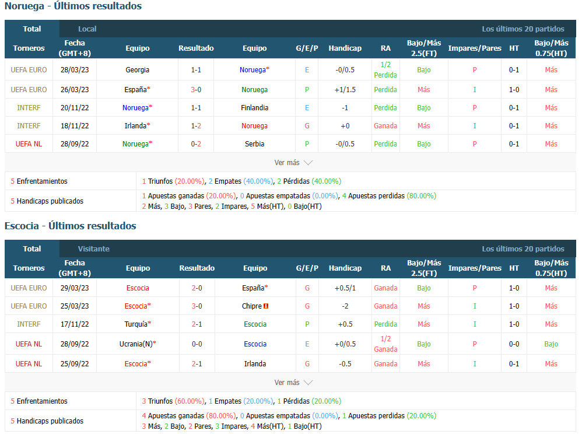Click the 29/03/23 date cell
582x434 pixels.
tap(75, 288)
